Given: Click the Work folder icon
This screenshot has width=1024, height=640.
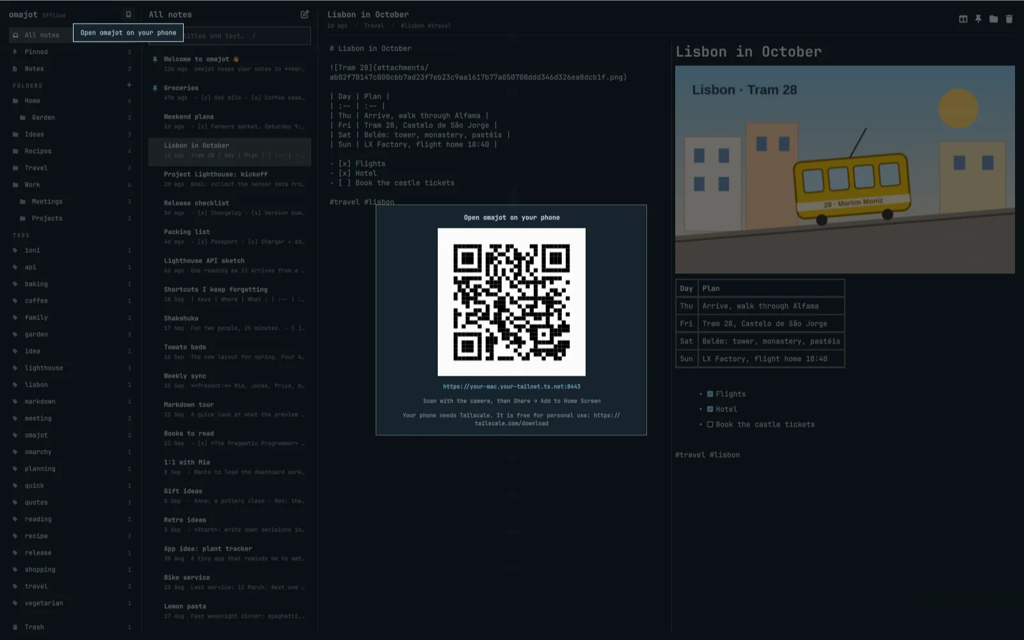Looking at the screenshot, I should (15, 185).
